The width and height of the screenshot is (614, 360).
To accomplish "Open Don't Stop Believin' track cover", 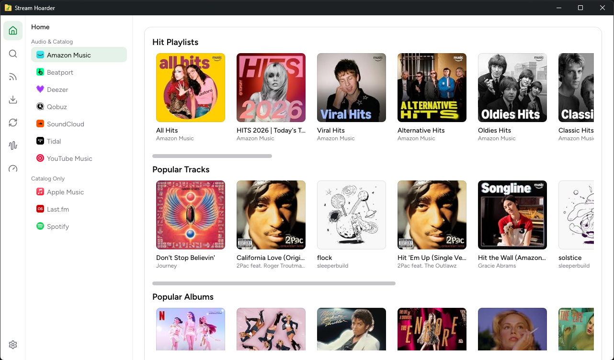I will coord(191,215).
